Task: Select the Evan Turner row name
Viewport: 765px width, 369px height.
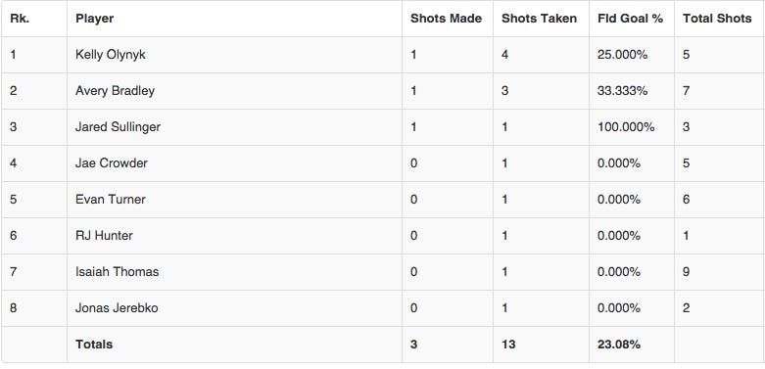Action: pos(111,199)
